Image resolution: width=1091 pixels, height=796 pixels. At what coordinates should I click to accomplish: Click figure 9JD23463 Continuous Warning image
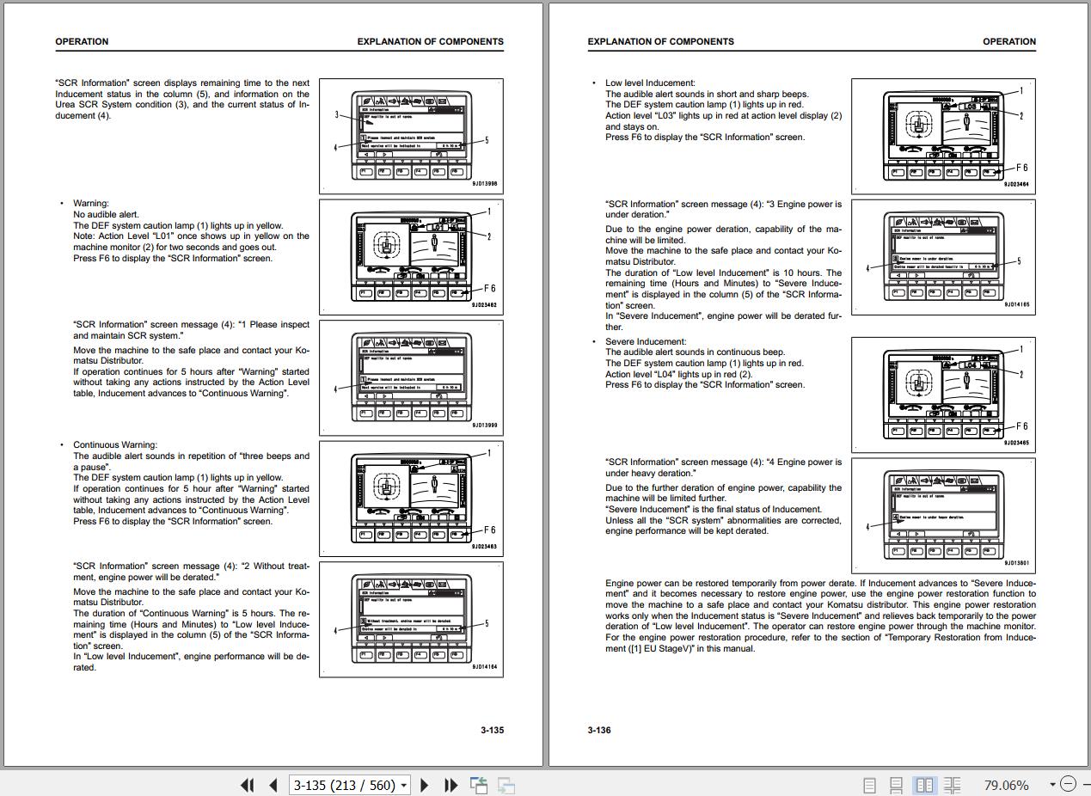point(411,498)
